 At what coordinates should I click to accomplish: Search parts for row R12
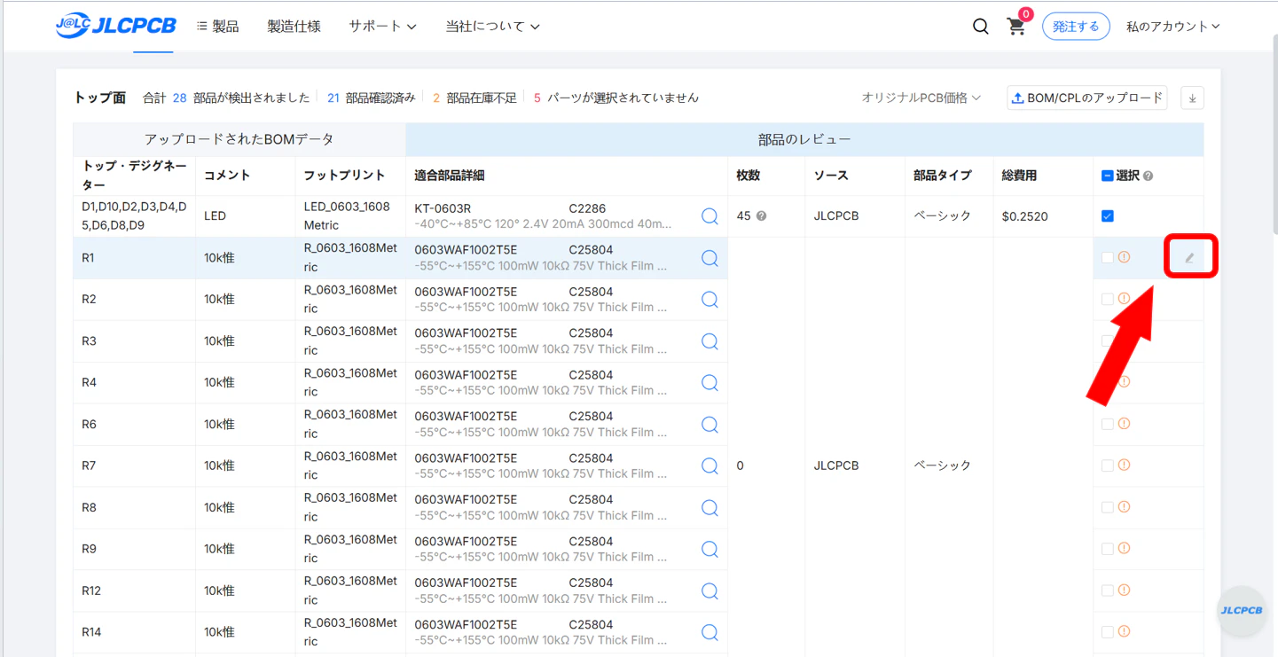coord(710,591)
